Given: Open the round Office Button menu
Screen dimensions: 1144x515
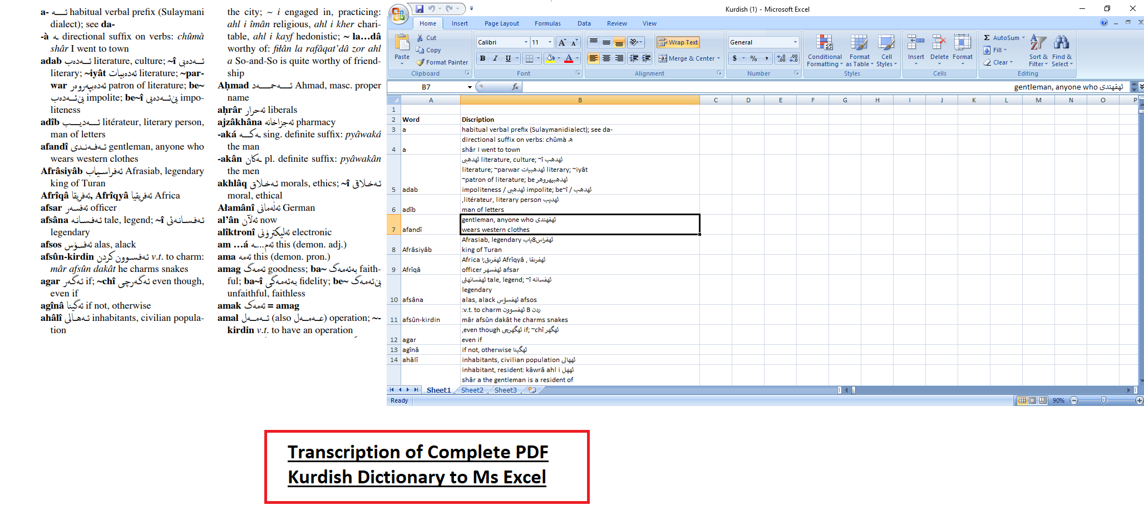Looking at the screenshot, I should tap(398, 14).
